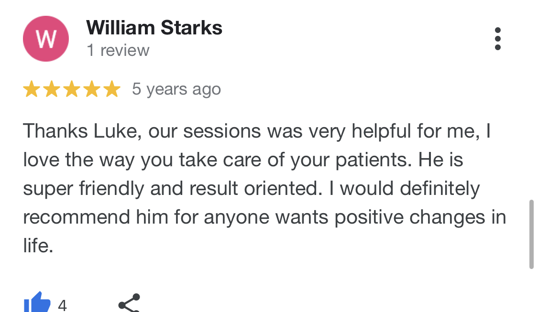Viewport: 538px width, 312px height.
Task: Click the word "patients" in the review
Action: 373,160
